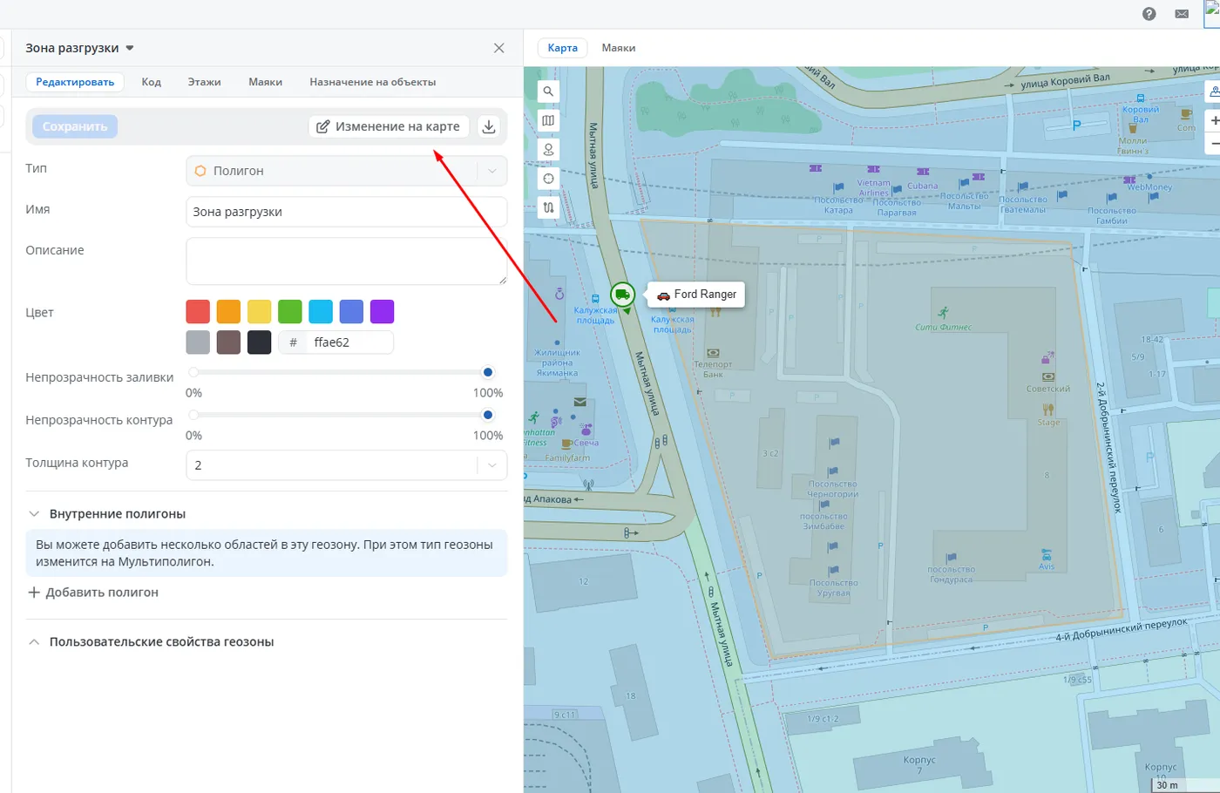Open the Тип Полигон dropdown
Image resolution: width=1220 pixels, height=793 pixels.
pos(346,171)
